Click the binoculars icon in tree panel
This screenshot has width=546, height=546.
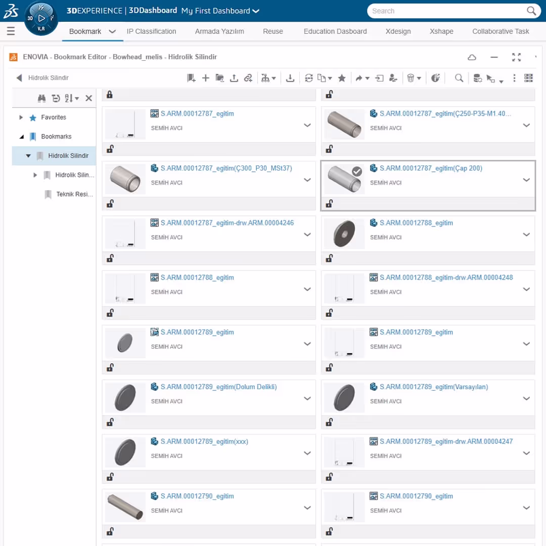pyautogui.click(x=42, y=98)
